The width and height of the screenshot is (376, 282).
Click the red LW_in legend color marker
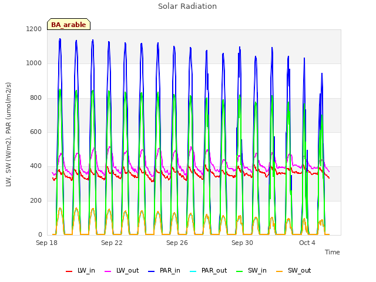(69, 271)
